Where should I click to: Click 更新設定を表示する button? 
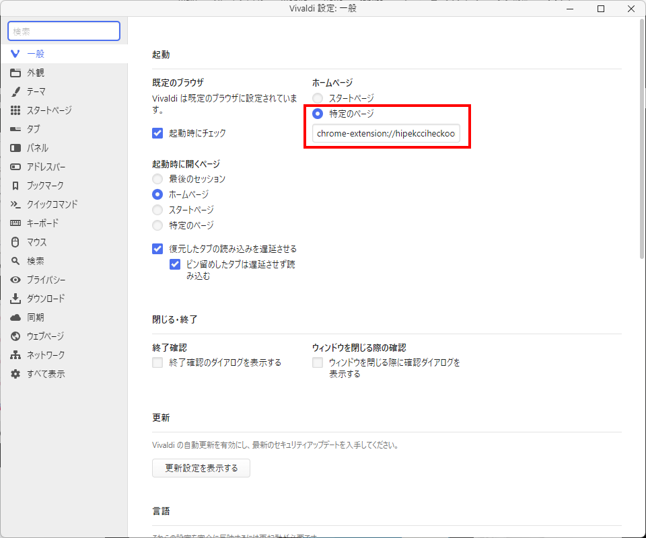201,468
